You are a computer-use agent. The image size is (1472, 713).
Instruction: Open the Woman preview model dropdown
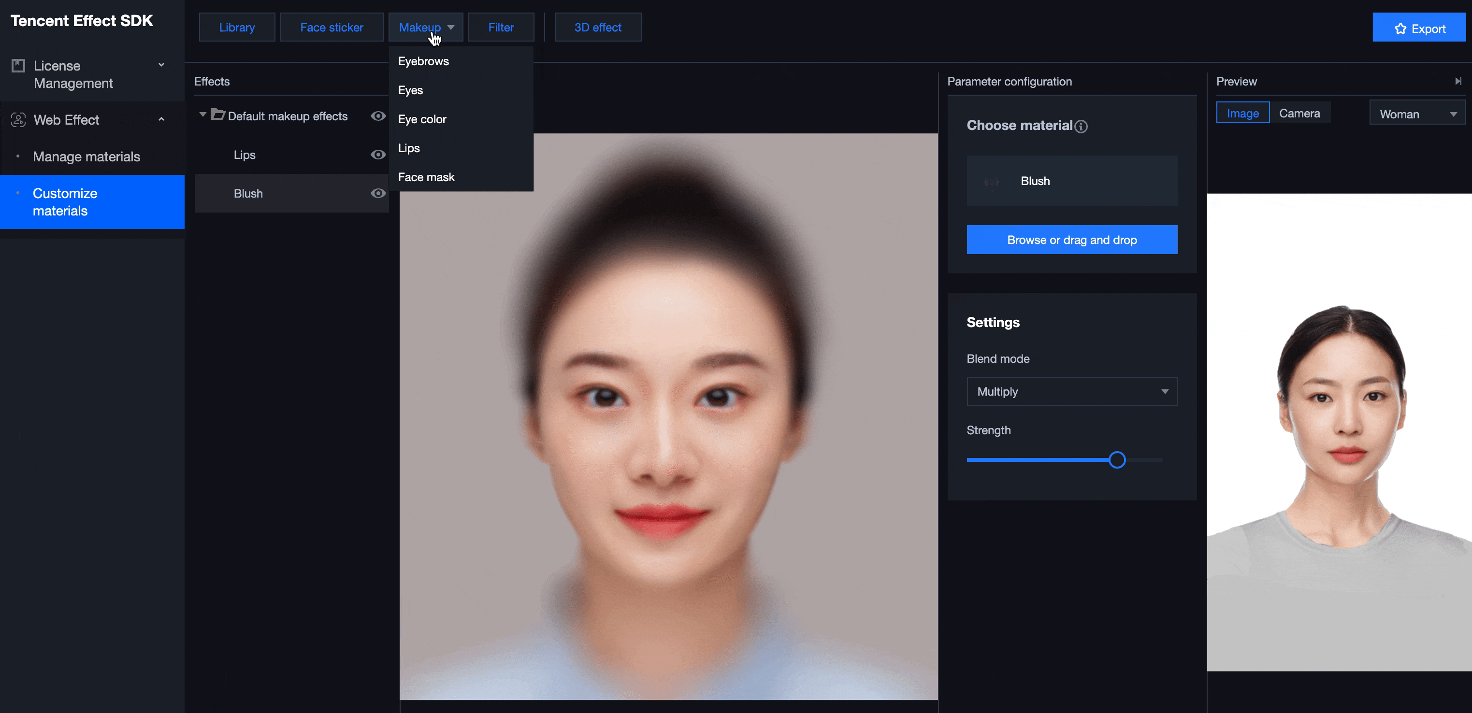point(1417,114)
